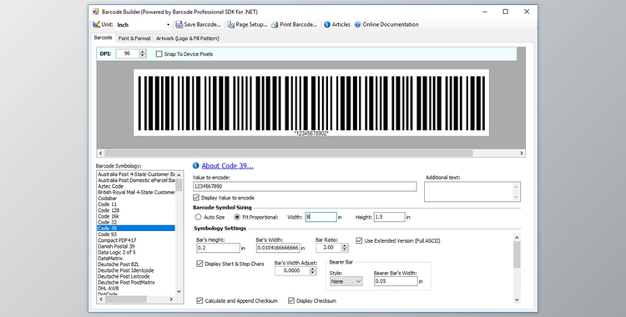Toggle Use Extended Version (Full ASCII)

pos(359,241)
